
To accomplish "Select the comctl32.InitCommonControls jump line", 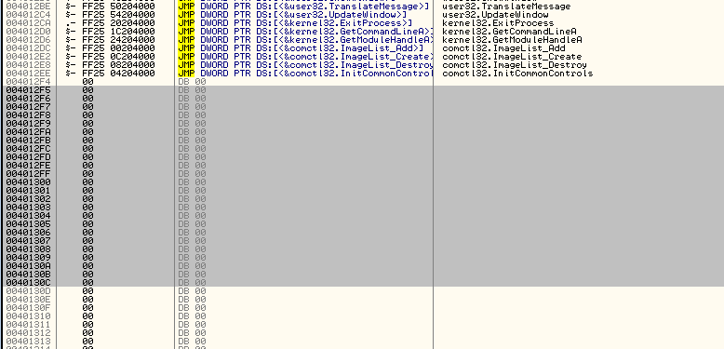I will click(305, 73).
